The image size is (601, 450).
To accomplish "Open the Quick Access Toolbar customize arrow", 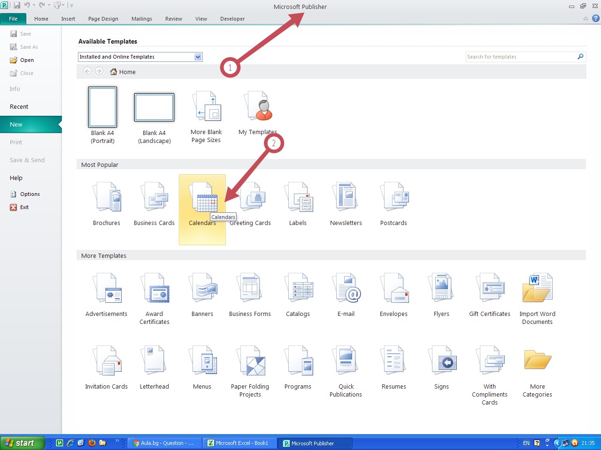I will (71, 6).
